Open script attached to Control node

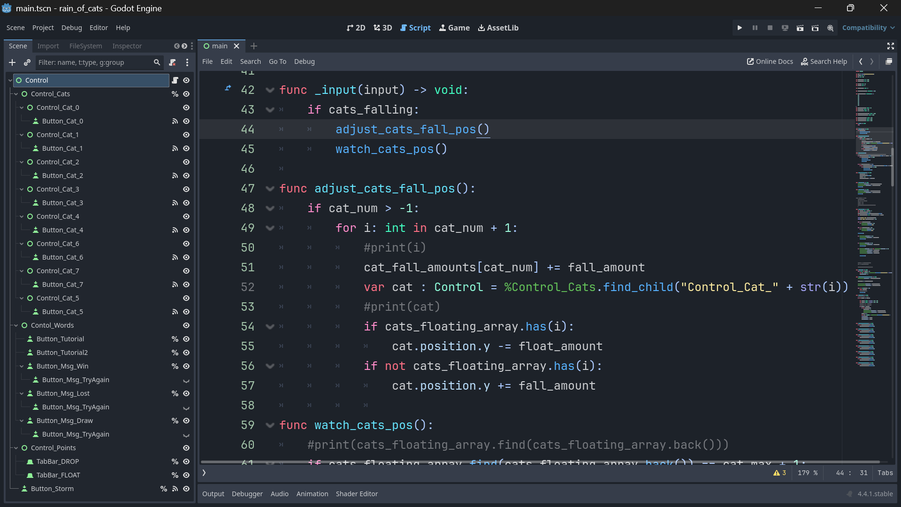point(175,80)
